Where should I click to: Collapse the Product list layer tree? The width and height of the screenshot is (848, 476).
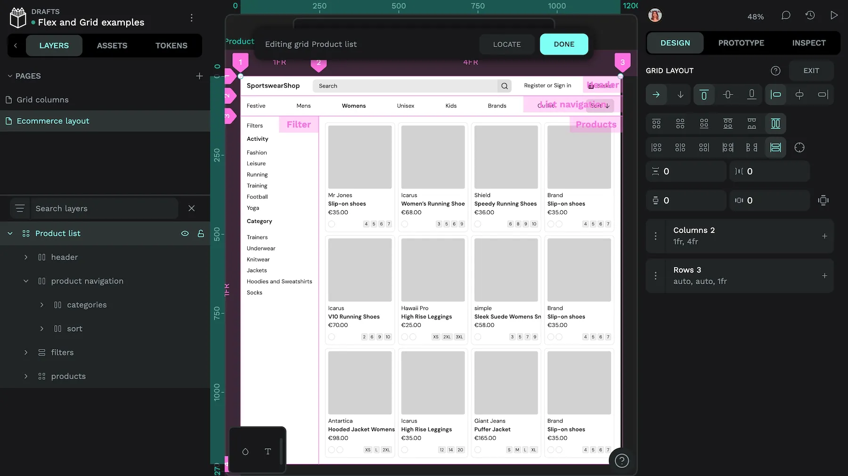(10, 233)
